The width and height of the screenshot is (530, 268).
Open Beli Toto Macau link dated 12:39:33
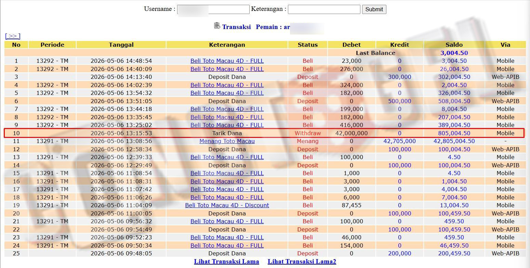[x=227, y=157]
